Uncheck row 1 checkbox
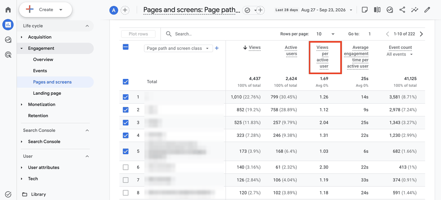Screen dimensions: 441x200 coord(126,97)
